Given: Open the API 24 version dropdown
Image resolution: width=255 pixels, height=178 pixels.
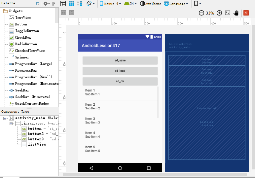Looking at the screenshot, I should pos(130,4).
